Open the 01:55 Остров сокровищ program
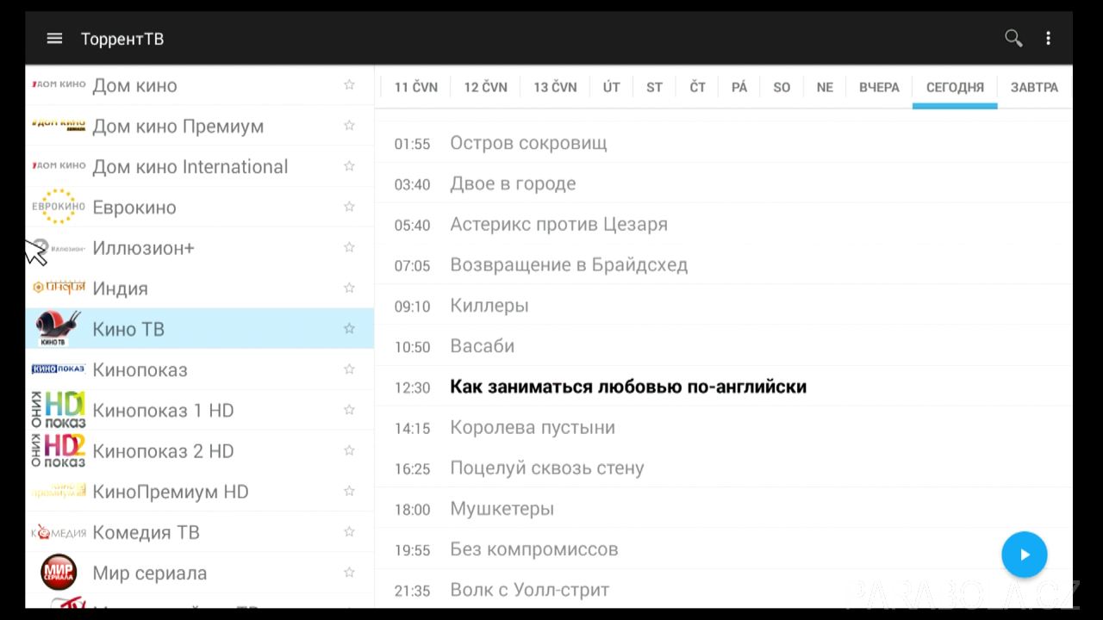This screenshot has height=620, width=1103. pos(724,143)
